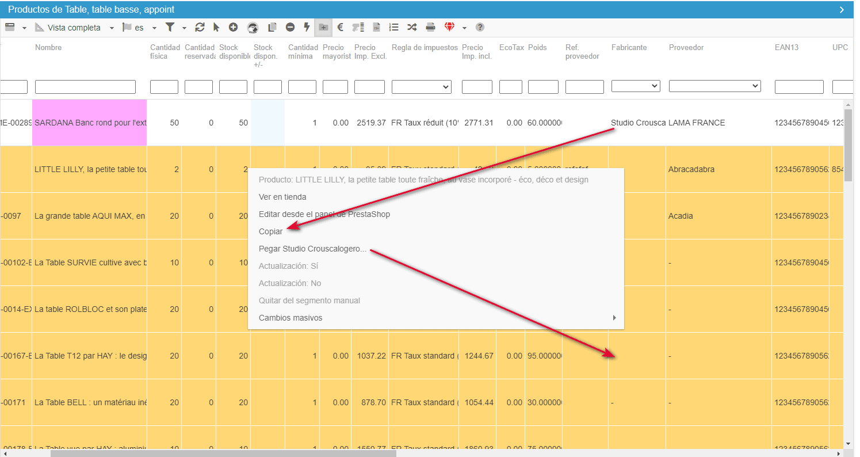860x457 pixels.
Task: Click the lightning bolt icon
Action: click(307, 27)
